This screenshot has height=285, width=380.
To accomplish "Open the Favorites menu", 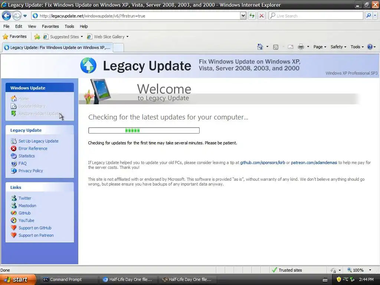I will click(x=50, y=26).
